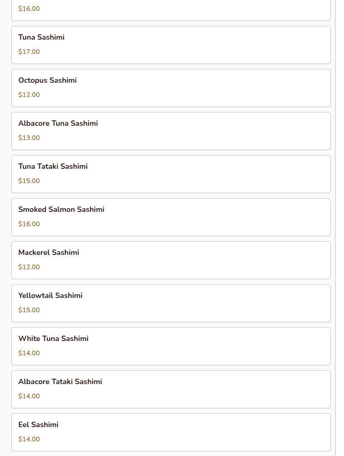
Task: Click the $12.00 price under Mackerel Sashimi
Action: [x=29, y=267]
